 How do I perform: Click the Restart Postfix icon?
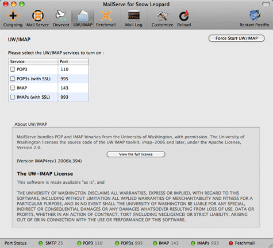coord(254,18)
